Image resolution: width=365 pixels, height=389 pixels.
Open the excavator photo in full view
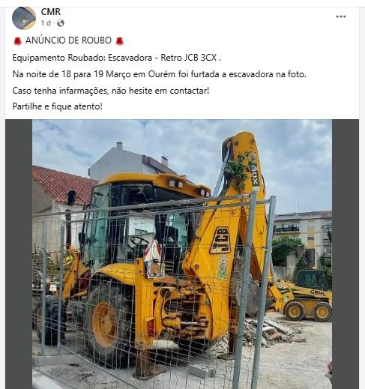[182, 254]
